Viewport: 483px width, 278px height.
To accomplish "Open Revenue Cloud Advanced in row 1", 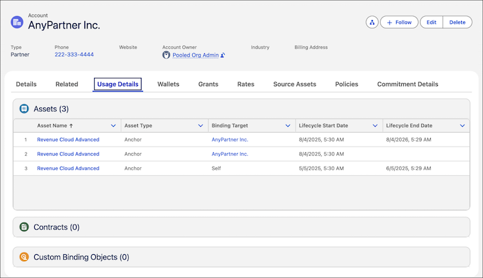I will [68, 140].
